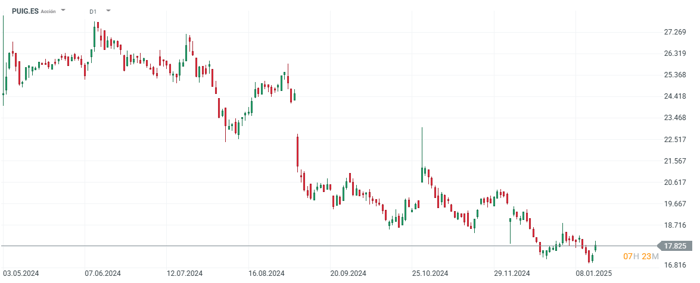Pick the 16.08.2024 date marker
700x283 pixels.
pyautogui.click(x=266, y=273)
